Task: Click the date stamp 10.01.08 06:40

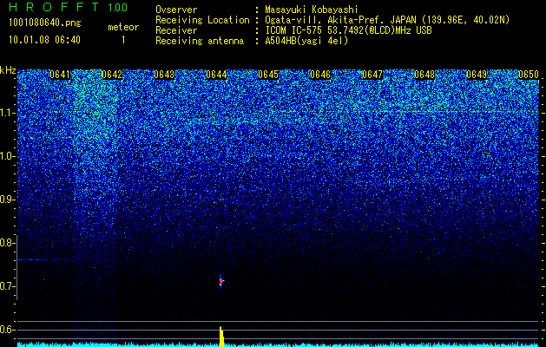Action: [x=44, y=40]
